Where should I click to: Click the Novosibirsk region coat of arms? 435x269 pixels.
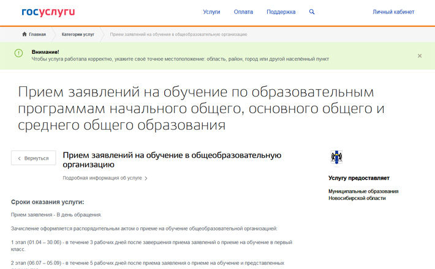click(336, 157)
